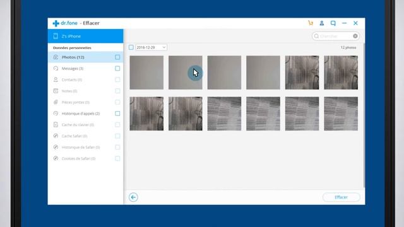404x227 pixels.
Task: Open the feedback chat icon
Action: tap(333, 23)
